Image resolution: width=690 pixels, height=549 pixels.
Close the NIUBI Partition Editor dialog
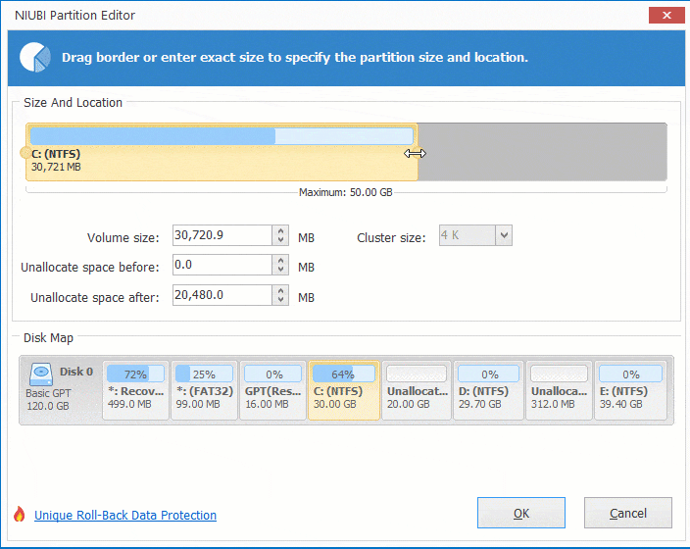(666, 16)
